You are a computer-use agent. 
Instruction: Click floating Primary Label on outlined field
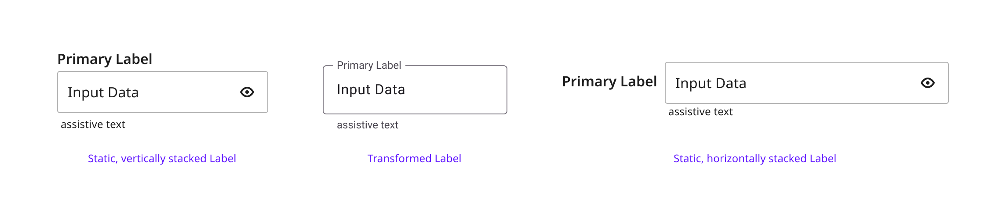(369, 65)
